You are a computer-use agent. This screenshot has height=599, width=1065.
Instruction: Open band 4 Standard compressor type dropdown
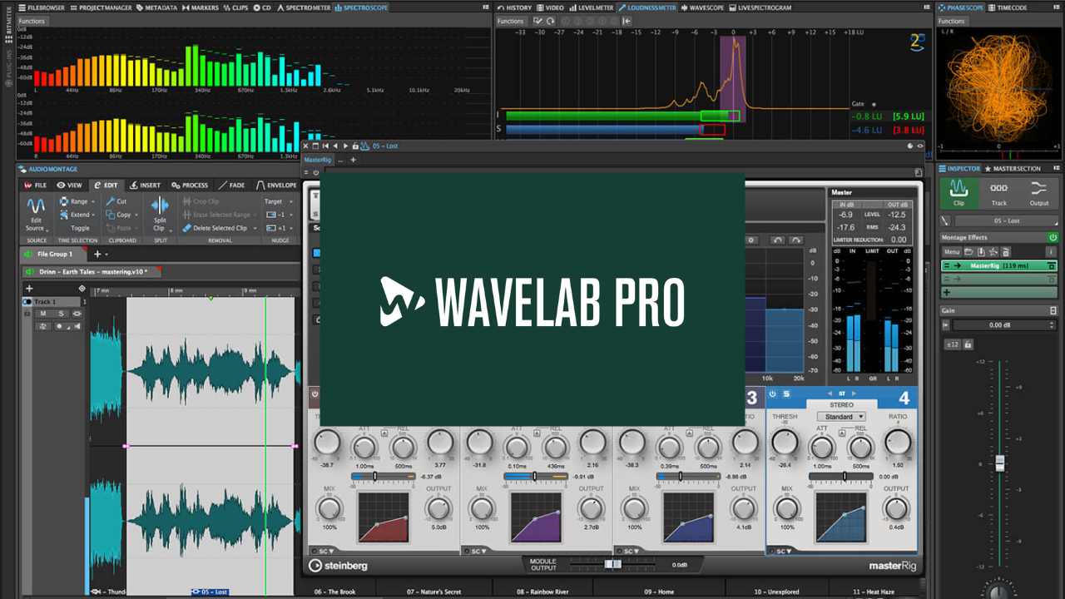click(x=841, y=417)
